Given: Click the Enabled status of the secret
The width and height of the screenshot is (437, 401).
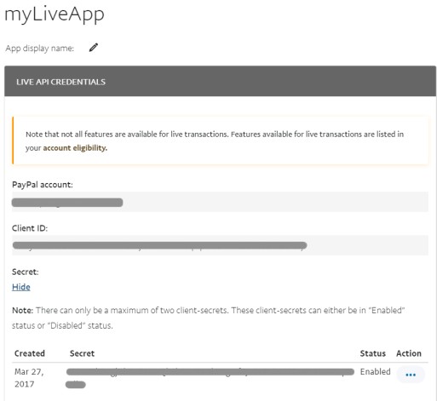Looking at the screenshot, I should coord(375,371).
